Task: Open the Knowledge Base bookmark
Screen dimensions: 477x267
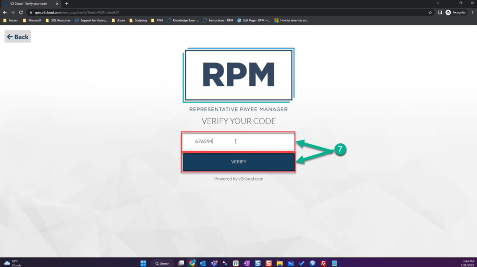Action: [183, 21]
